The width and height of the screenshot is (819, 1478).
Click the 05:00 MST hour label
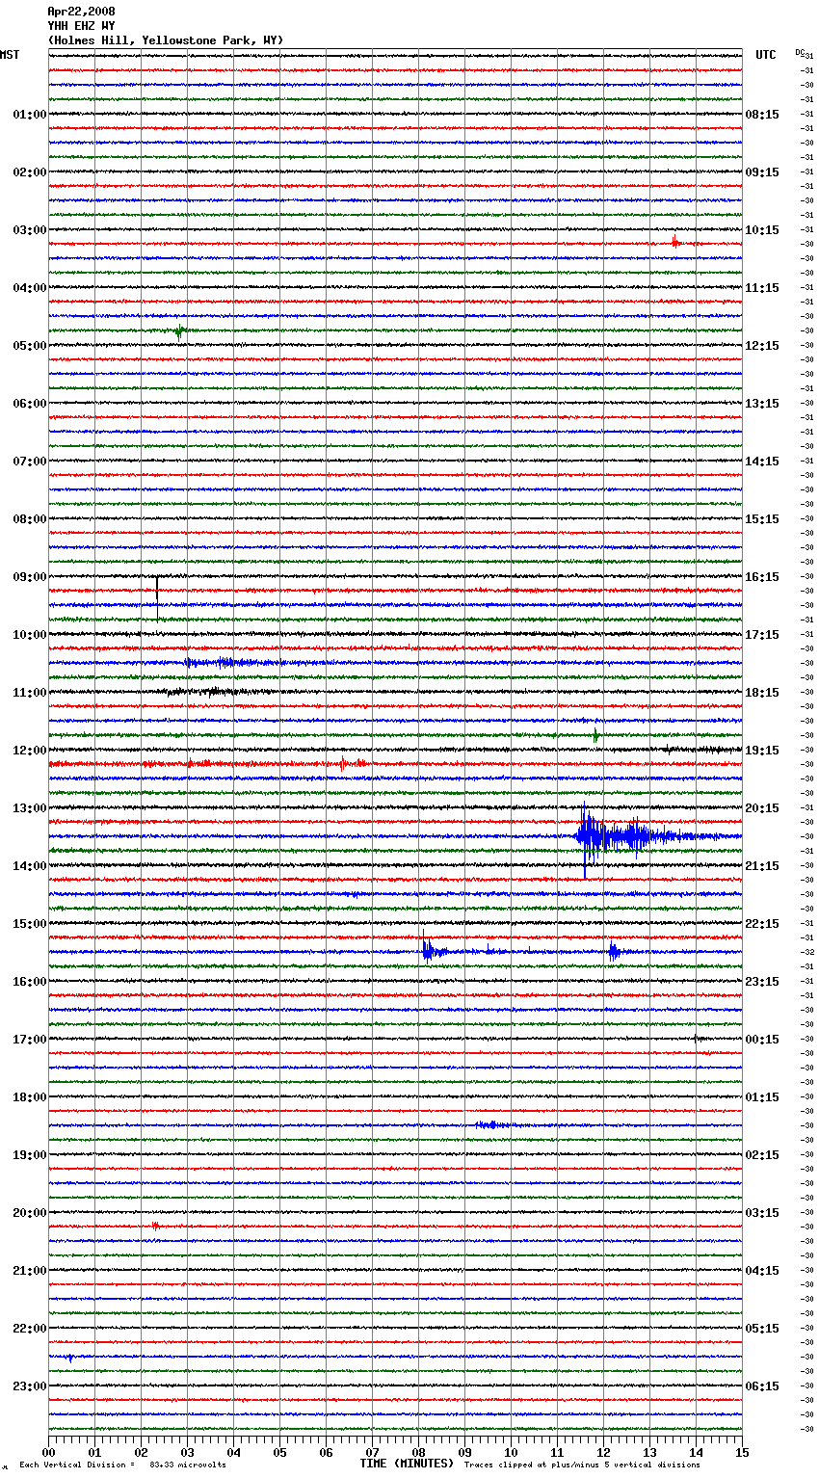point(30,346)
